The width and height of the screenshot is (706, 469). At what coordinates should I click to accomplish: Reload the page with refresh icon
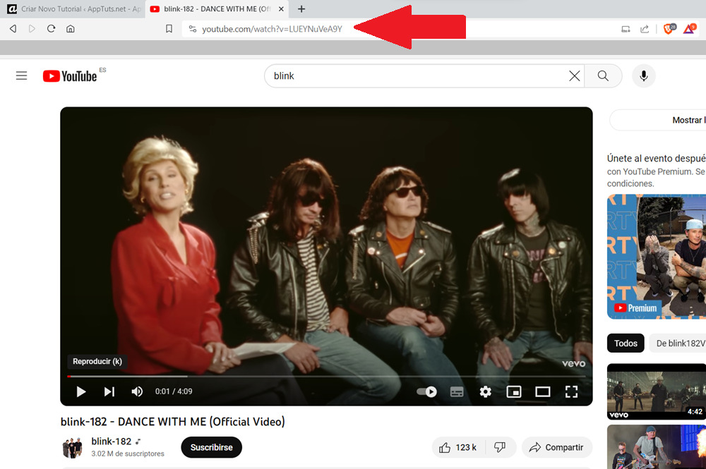(x=51, y=29)
